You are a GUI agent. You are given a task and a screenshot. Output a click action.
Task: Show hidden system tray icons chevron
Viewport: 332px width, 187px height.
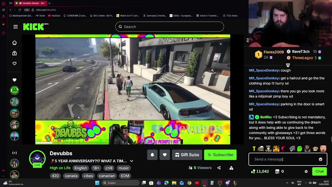point(287,183)
